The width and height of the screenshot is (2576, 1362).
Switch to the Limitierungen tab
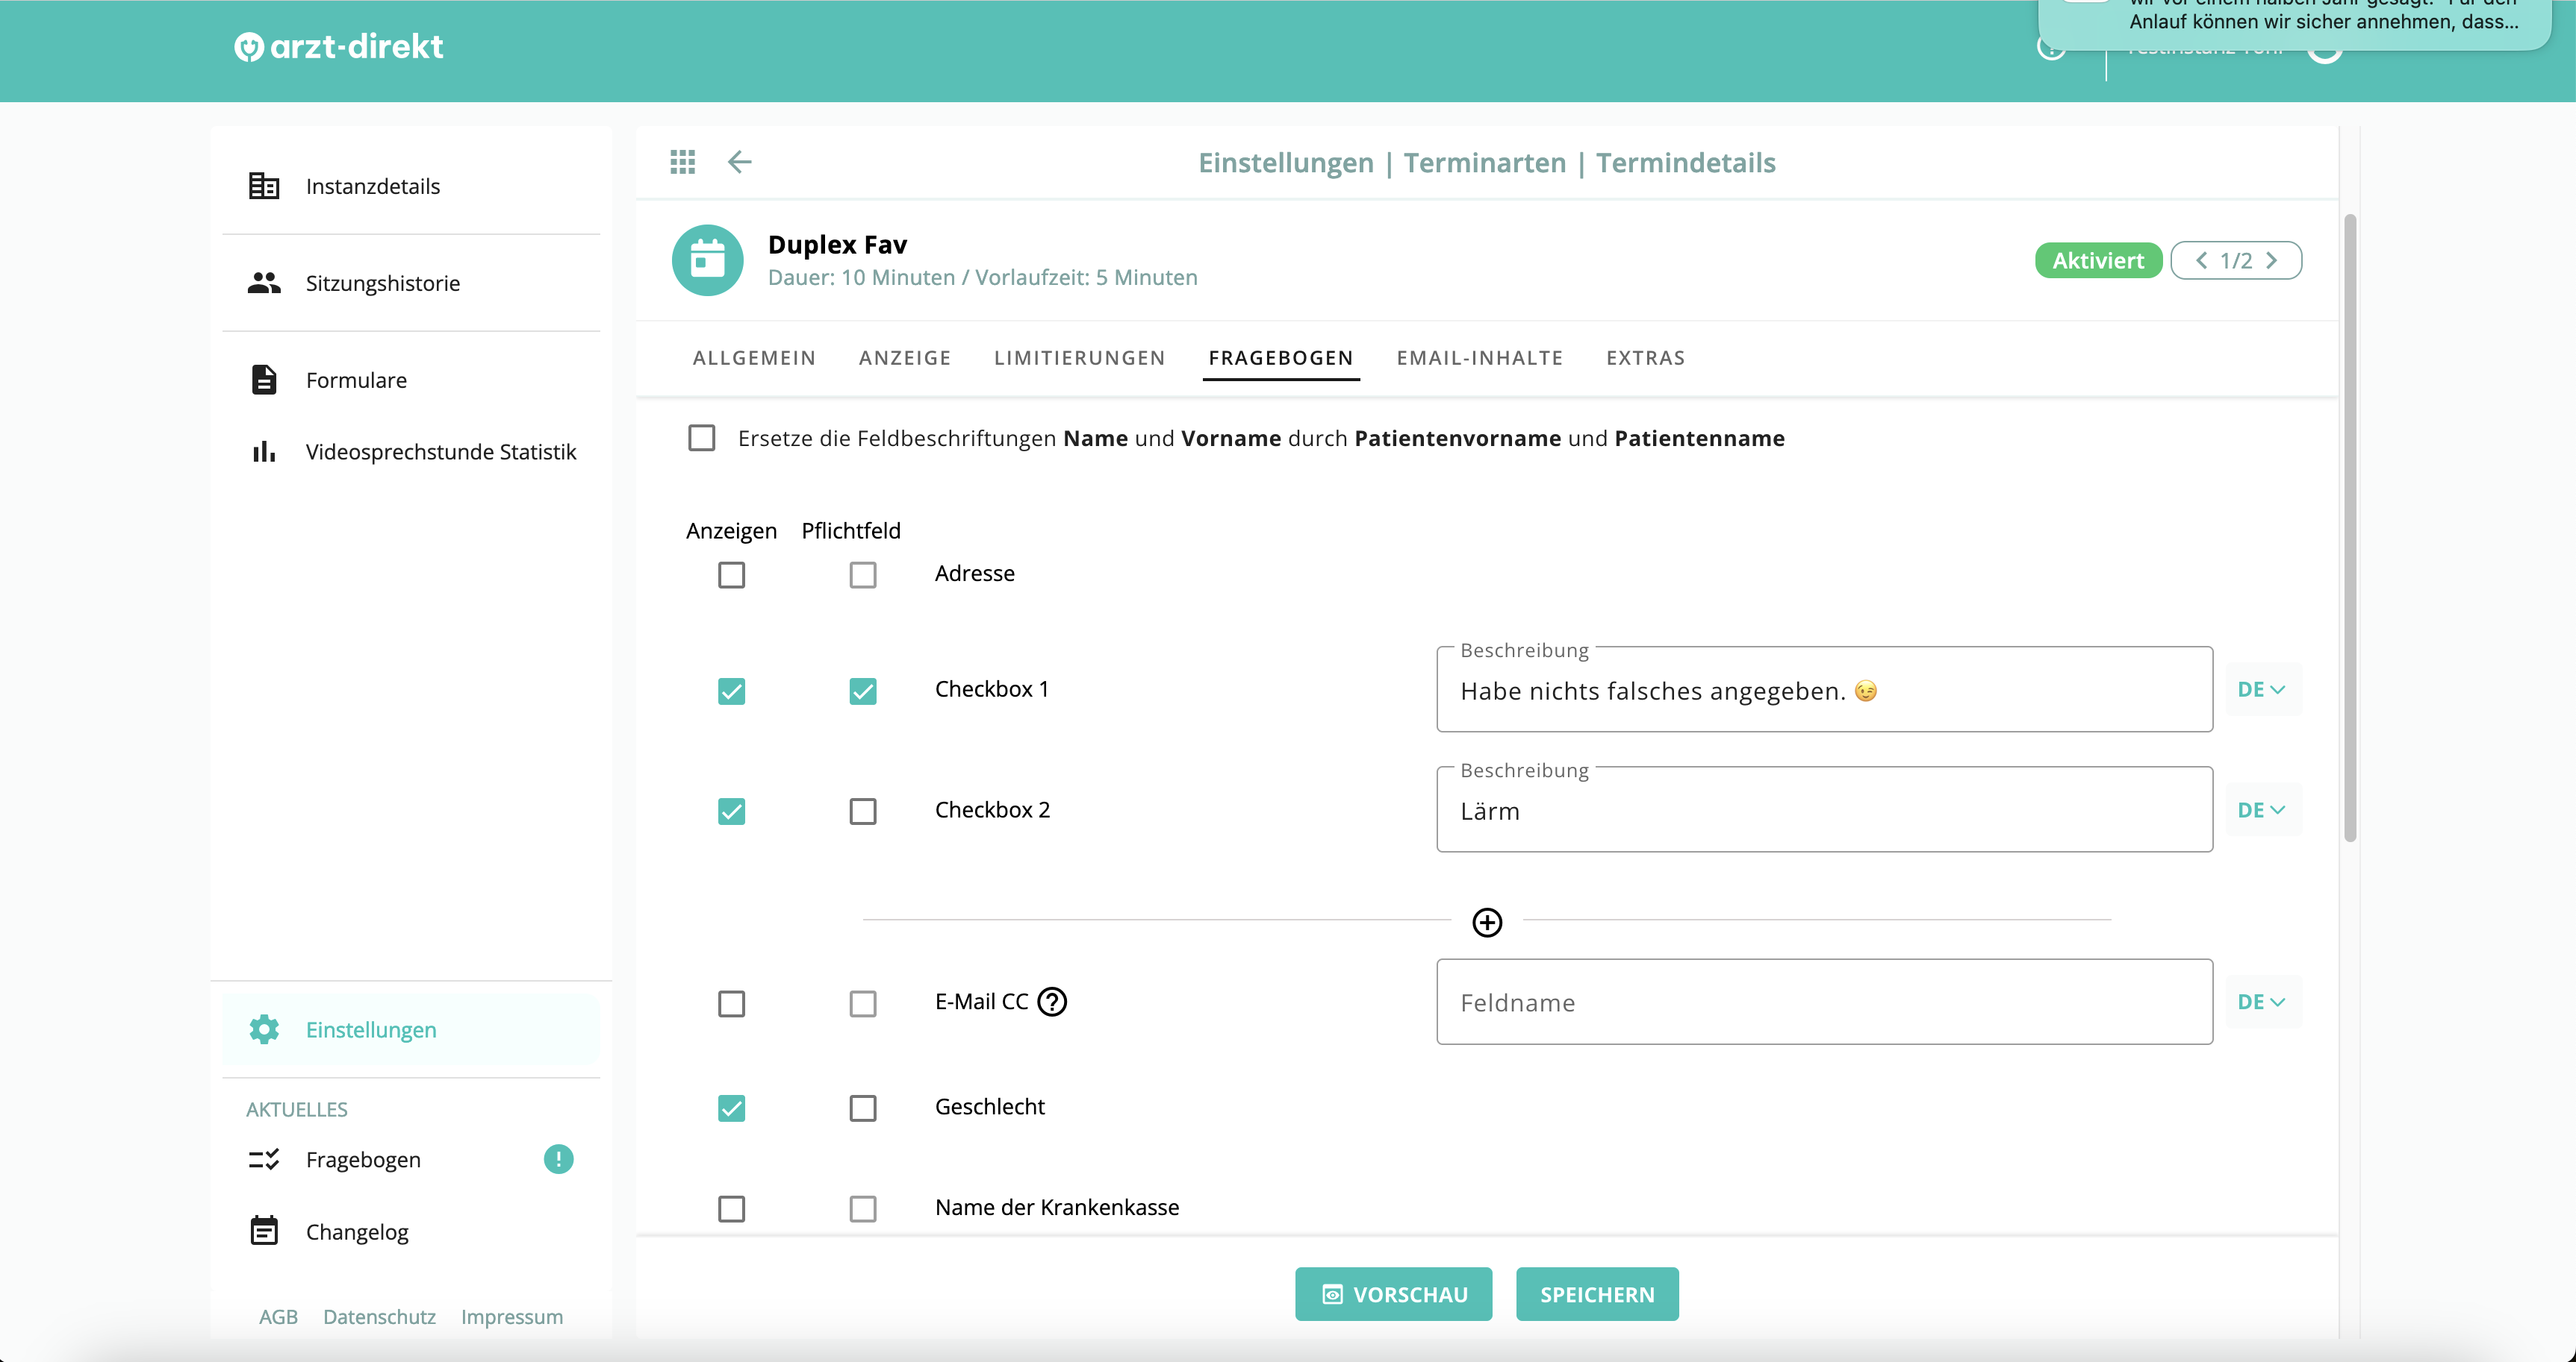[x=1079, y=358]
